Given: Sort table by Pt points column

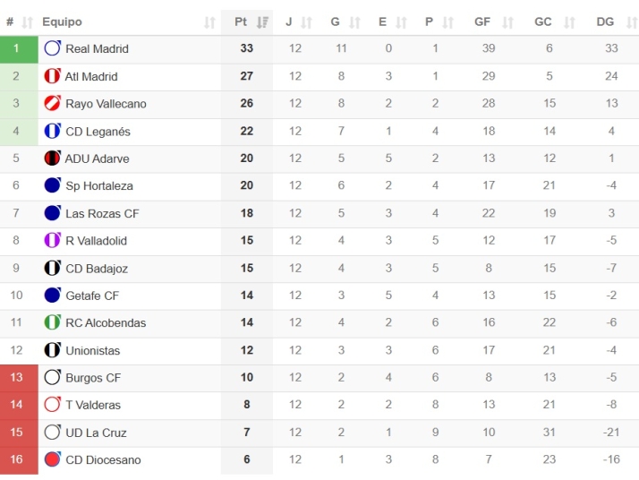Looking at the screenshot, I should [247, 21].
